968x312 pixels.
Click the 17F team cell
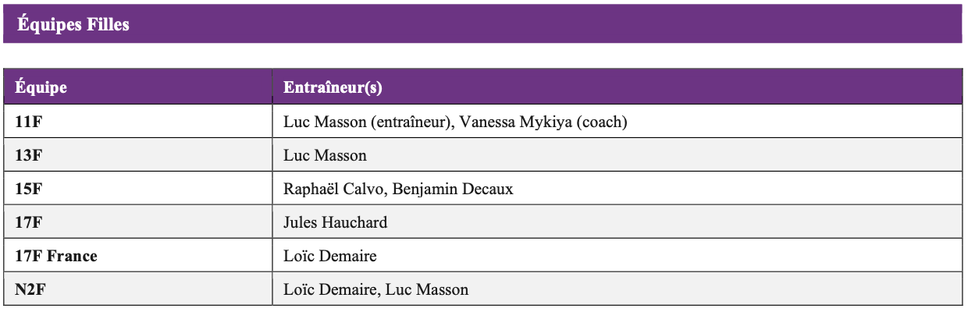pos(138,222)
